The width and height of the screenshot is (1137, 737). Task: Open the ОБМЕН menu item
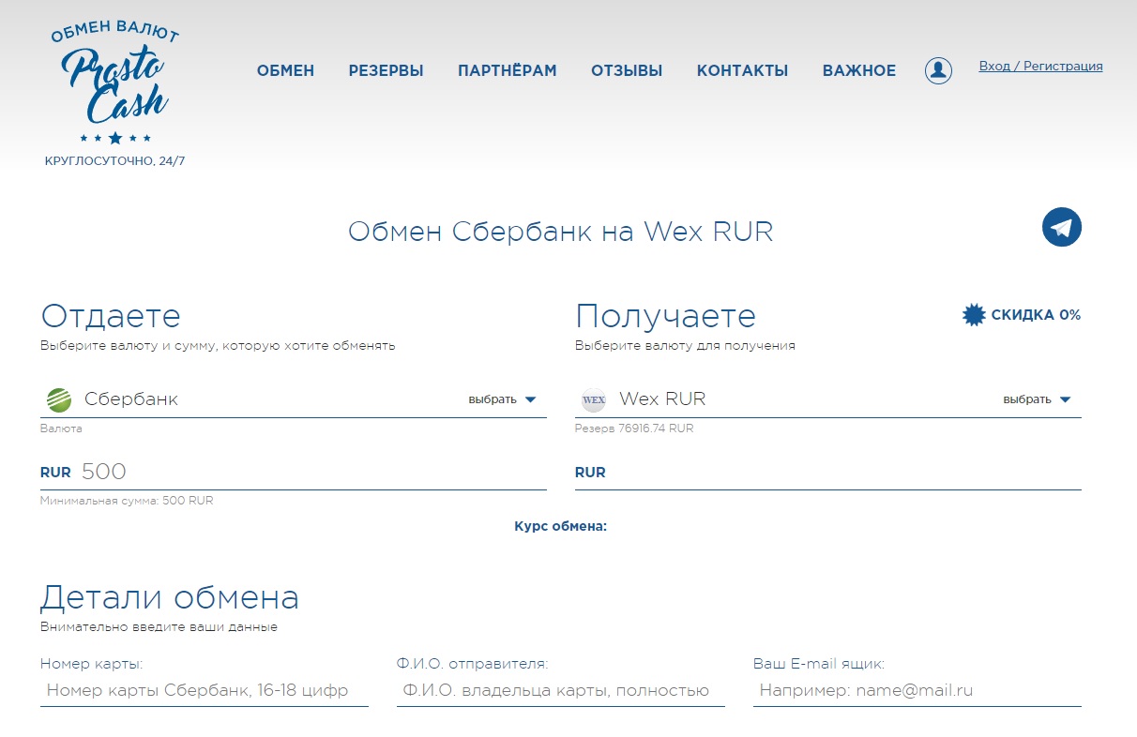286,70
